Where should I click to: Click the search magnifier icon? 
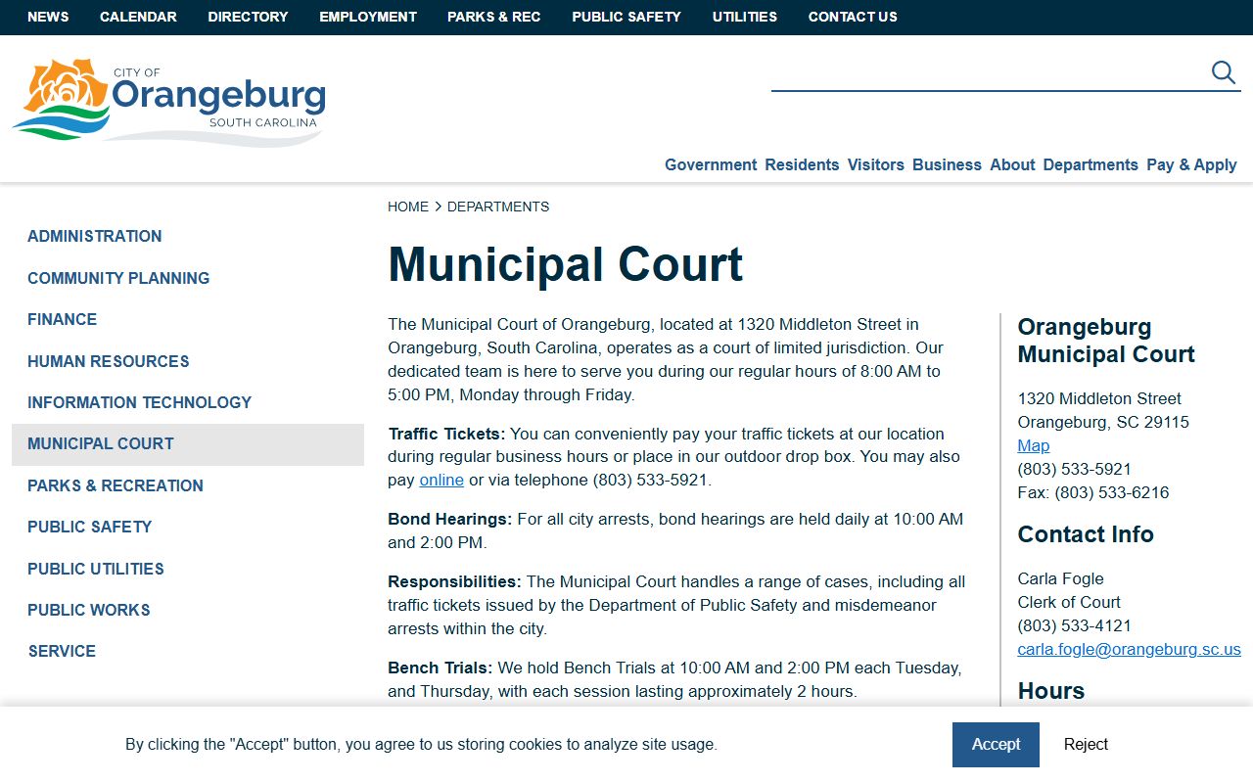(1224, 72)
